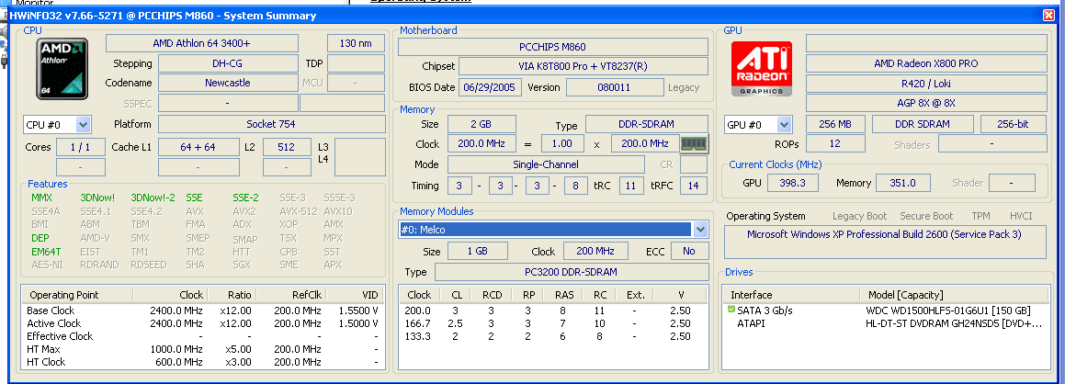The height and width of the screenshot is (384, 1065).
Task: Click the motherboard name field PCCHIPS M860
Action: click(552, 47)
